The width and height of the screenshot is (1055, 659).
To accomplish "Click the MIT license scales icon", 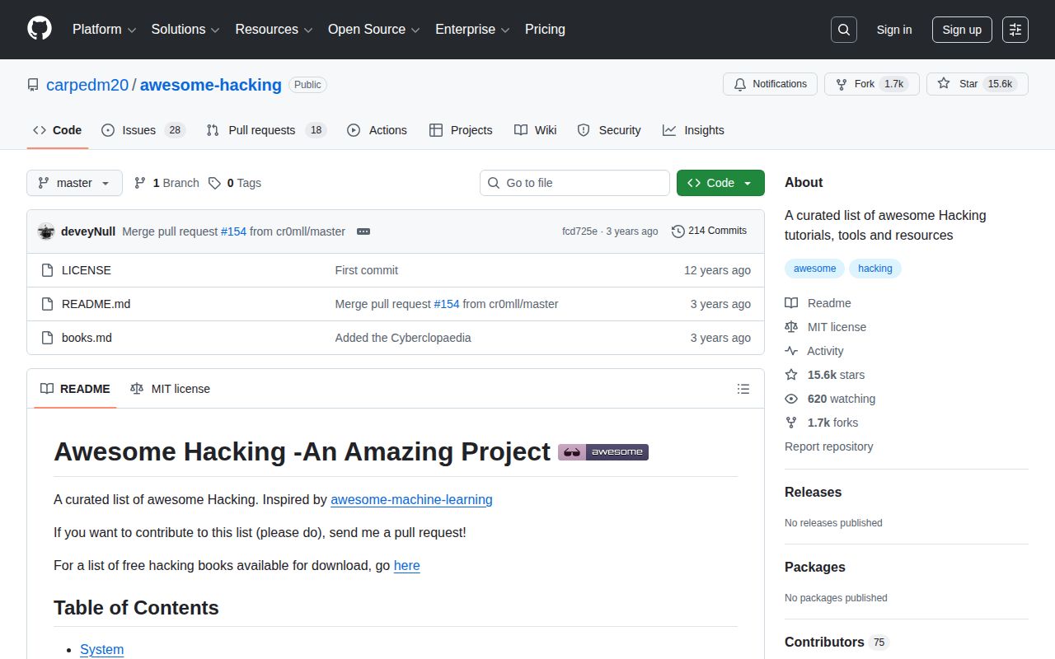I will 790,327.
